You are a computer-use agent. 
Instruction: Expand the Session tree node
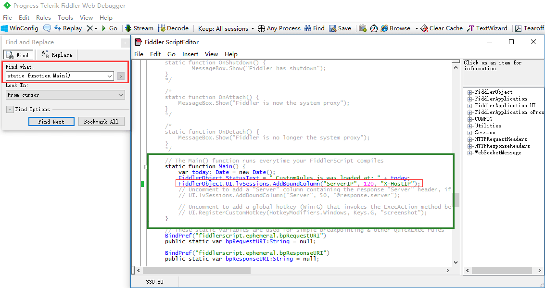tap(469, 133)
